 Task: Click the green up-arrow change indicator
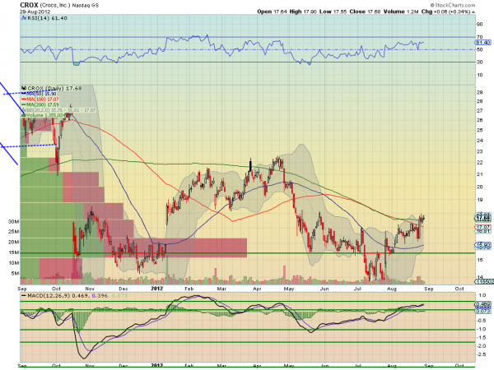(473, 12)
